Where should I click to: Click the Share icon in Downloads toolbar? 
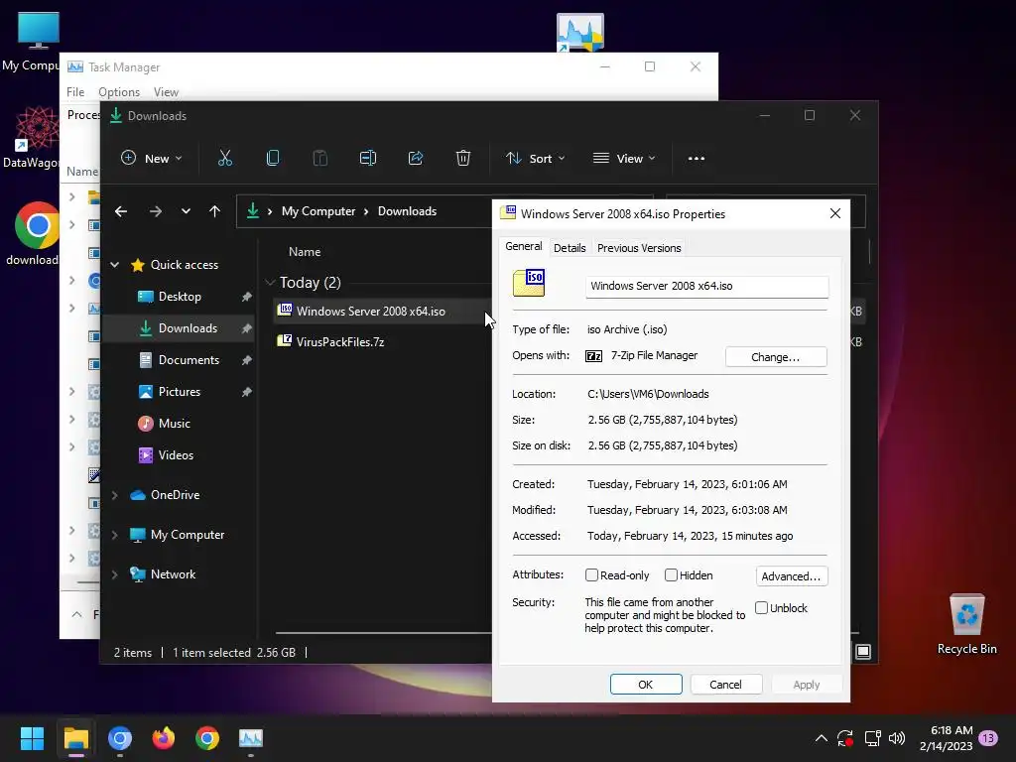click(416, 158)
